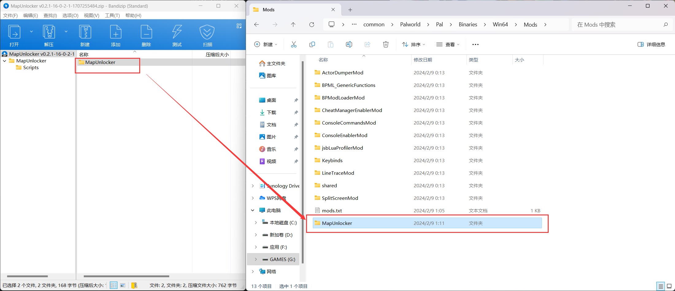
Task: Open the Find (查找) menu in Bandizip
Action: (50, 15)
